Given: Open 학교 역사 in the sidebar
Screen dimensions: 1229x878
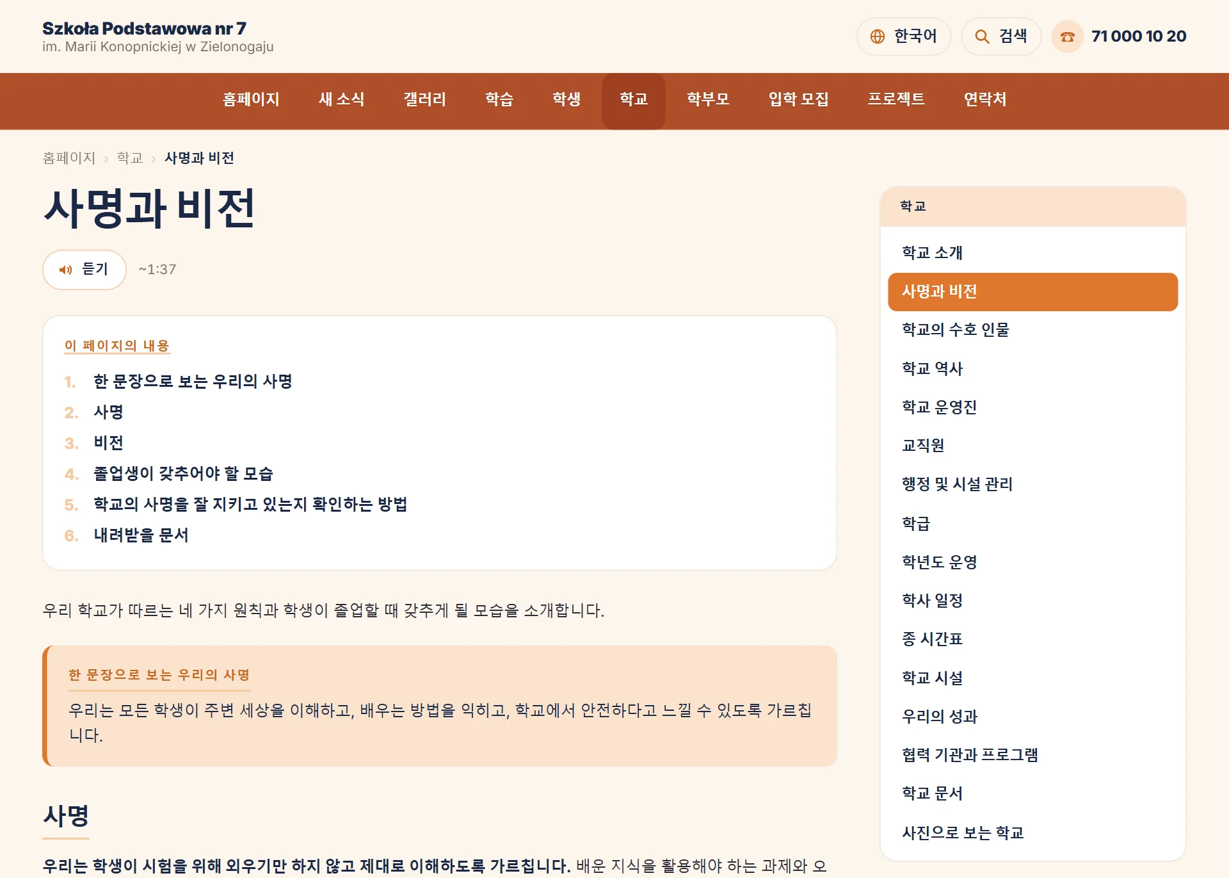Looking at the screenshot, I should [1032, 369].
